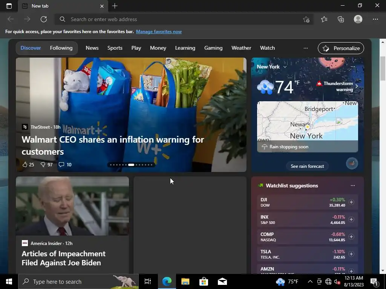Open the Watch category
The height and width of the screenshot is (289, 386).
pos(267,48)
